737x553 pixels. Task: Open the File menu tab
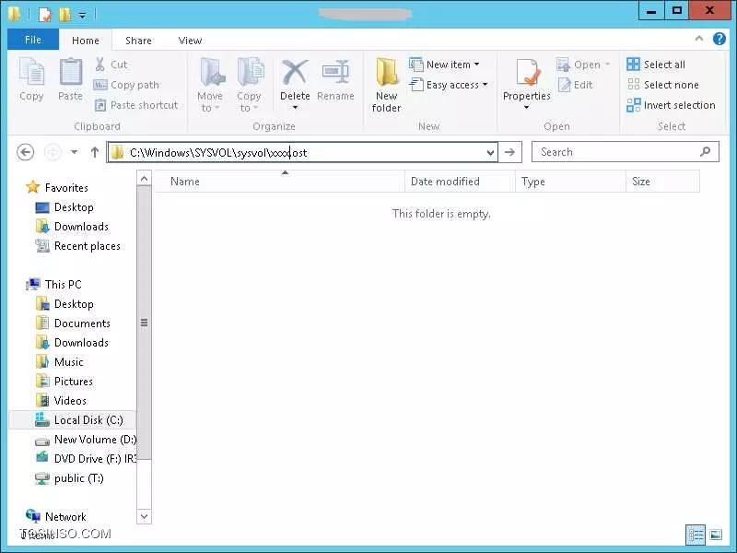click(33, 40)
